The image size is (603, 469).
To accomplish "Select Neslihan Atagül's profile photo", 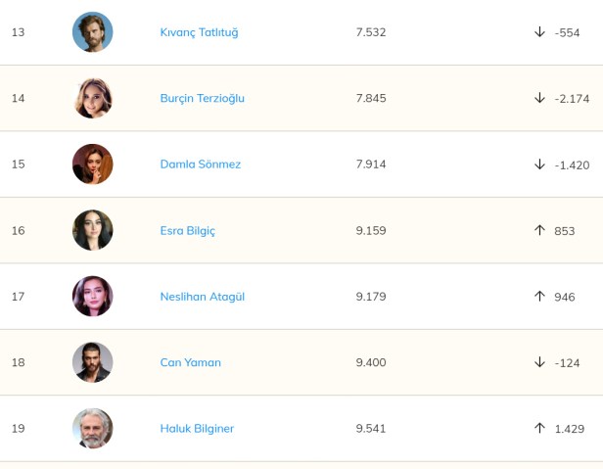I will [x=93, y=297].
